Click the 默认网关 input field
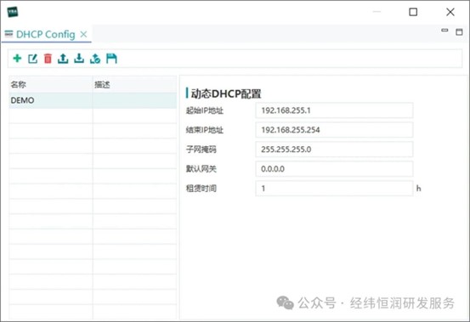The height and width of the screenshot is (322, 470). pos(334,169)
